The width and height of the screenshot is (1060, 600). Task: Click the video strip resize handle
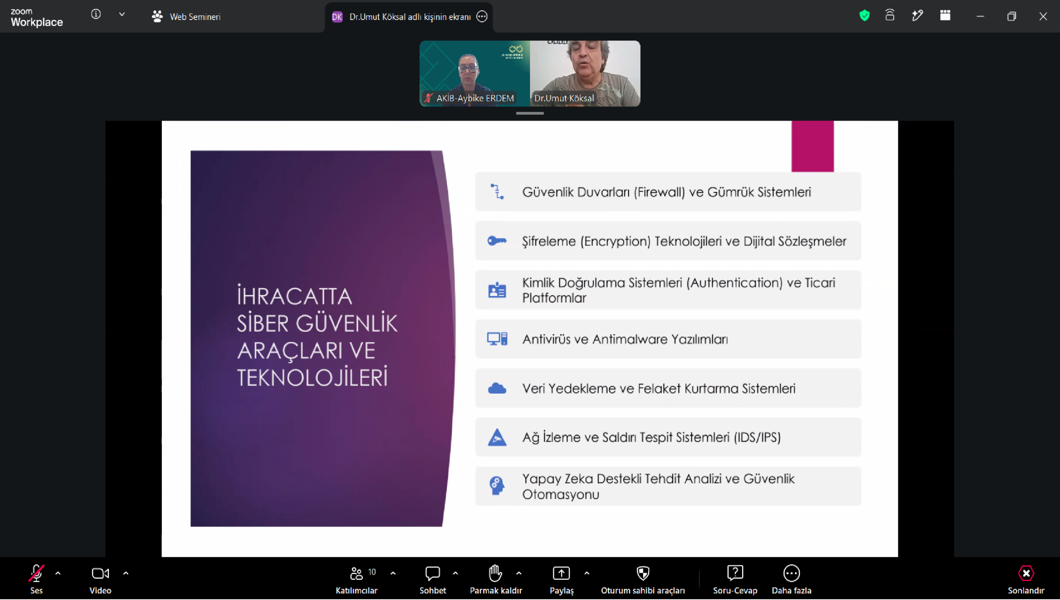[x=530, y=113]
